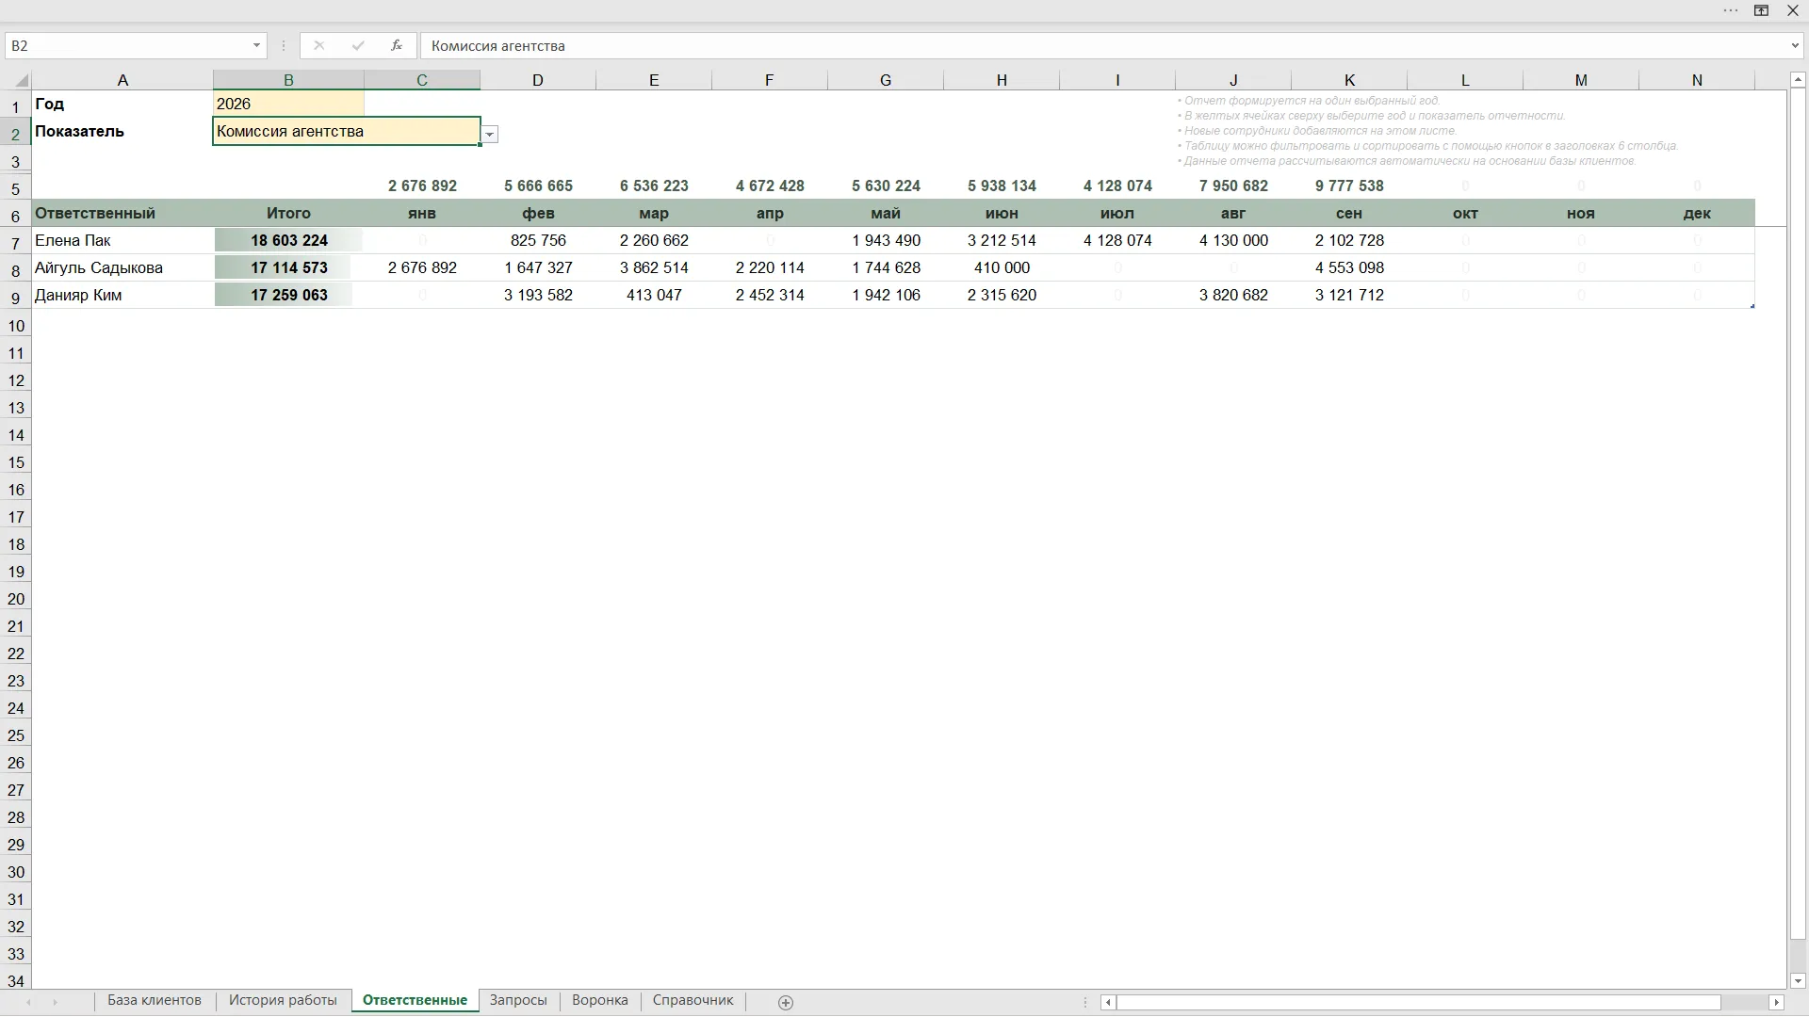Click vertical scrollbar down arrow
This screenshot has width=1809, height=1017.
point(1798,980)
